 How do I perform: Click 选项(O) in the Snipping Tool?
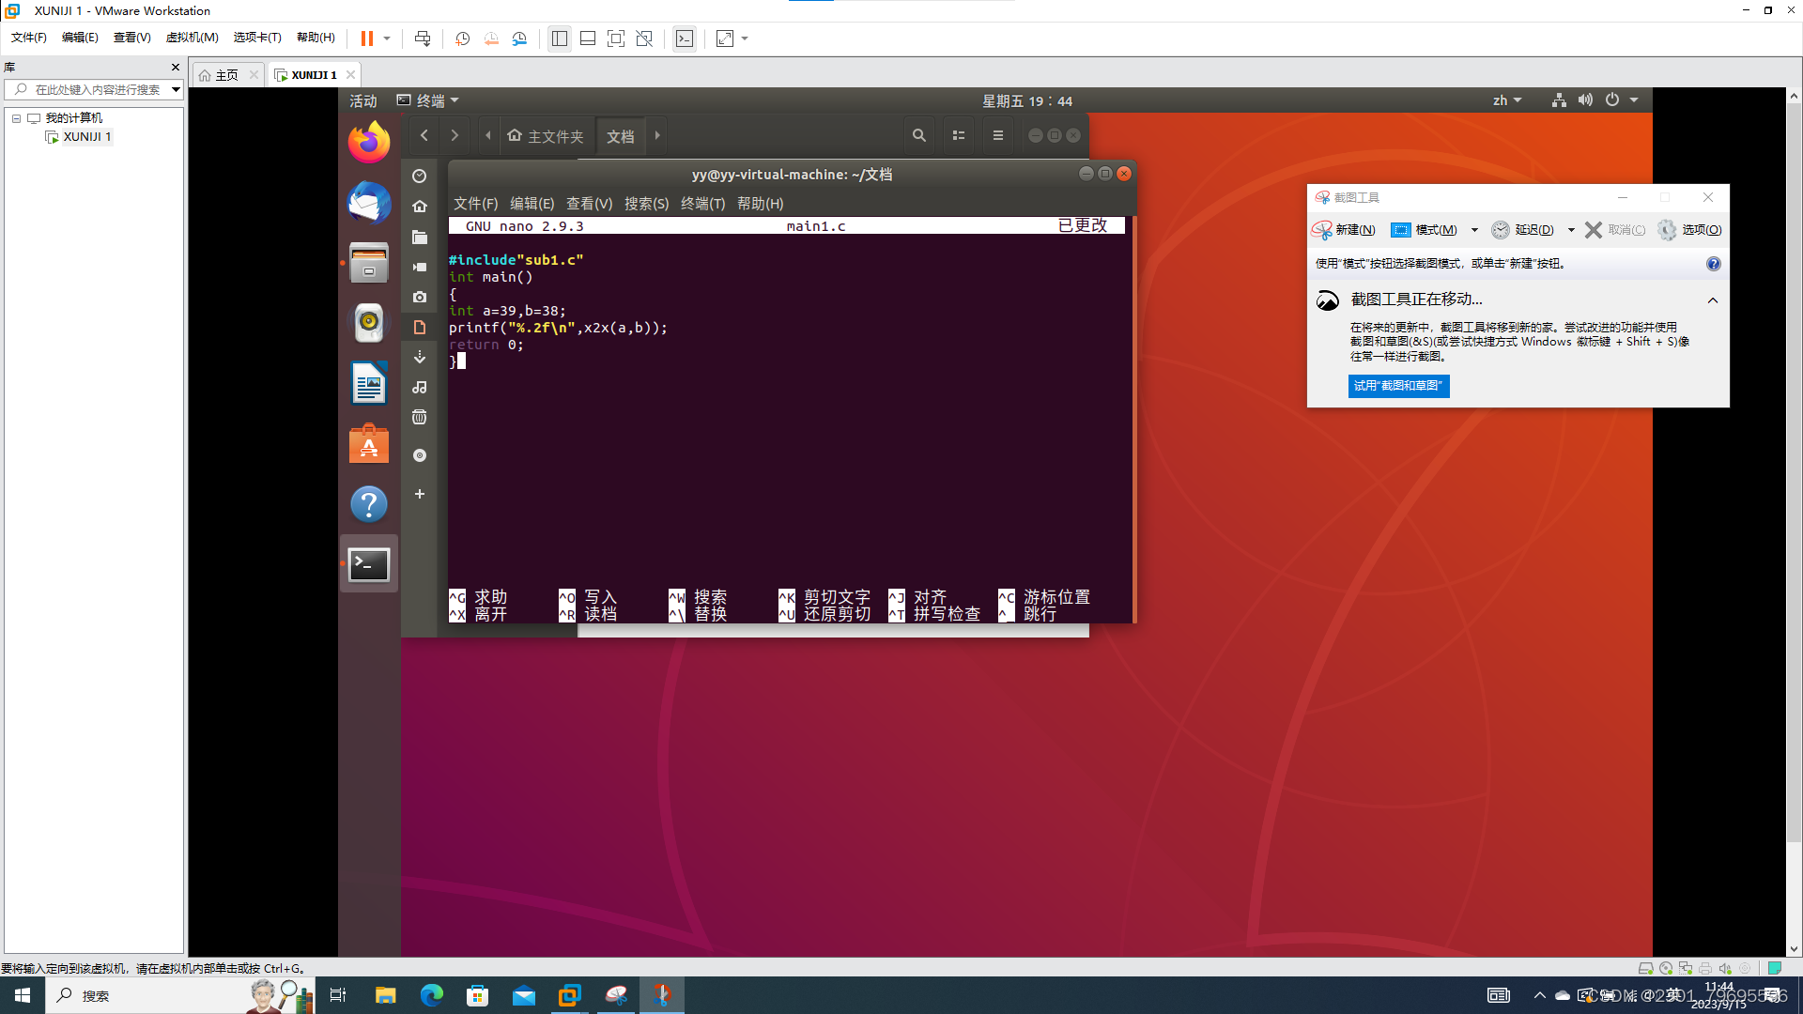tap(1689, 230)
